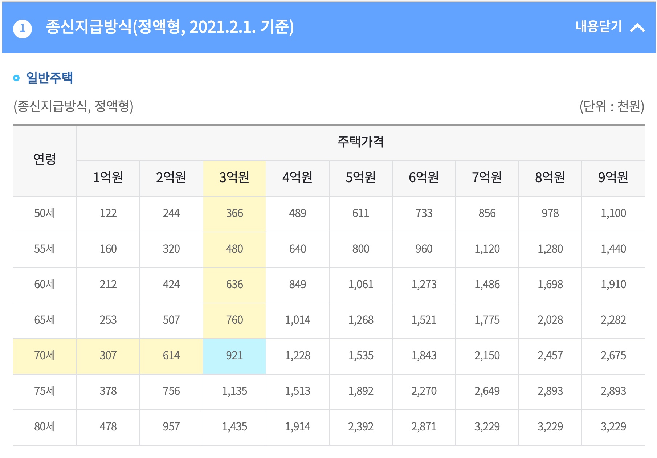Collapse the section with 내용닫기 chevron arrow
Viewport: 657px width, 458px height.
point(637,28)
